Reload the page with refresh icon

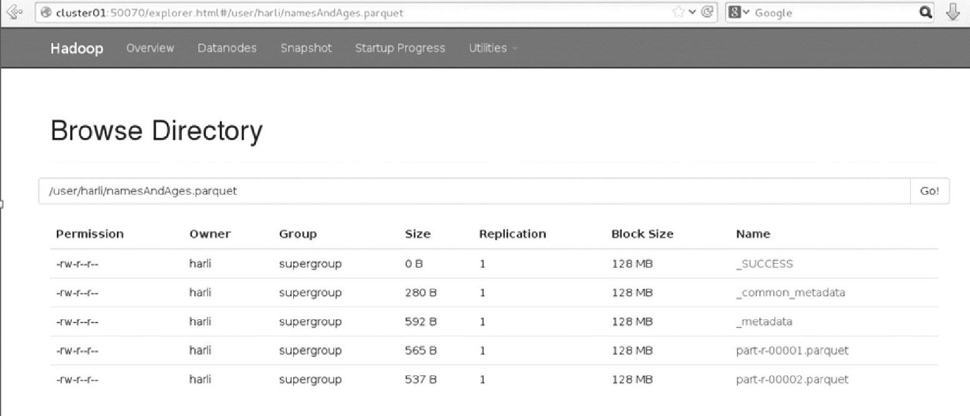click(707, 12)
